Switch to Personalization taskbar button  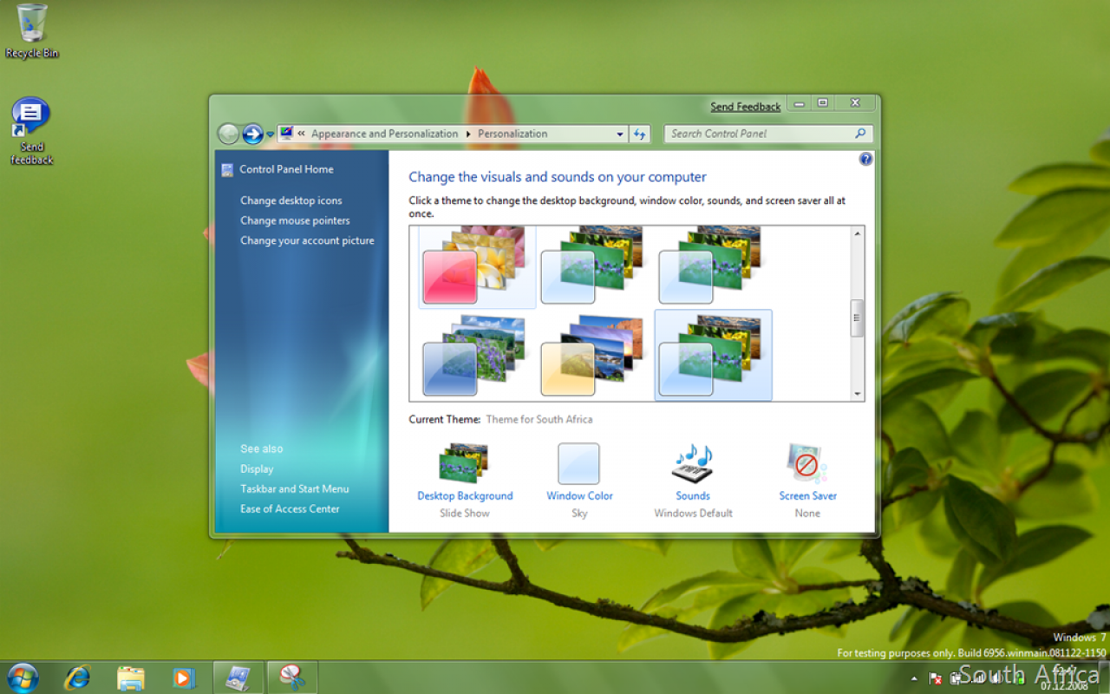pyautogui.click(x=238, y=678)
